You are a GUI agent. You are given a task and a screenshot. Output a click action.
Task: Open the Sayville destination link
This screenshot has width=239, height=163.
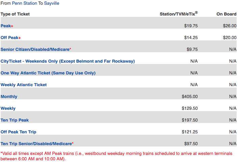pyautogui.click(x=52, y=3)
